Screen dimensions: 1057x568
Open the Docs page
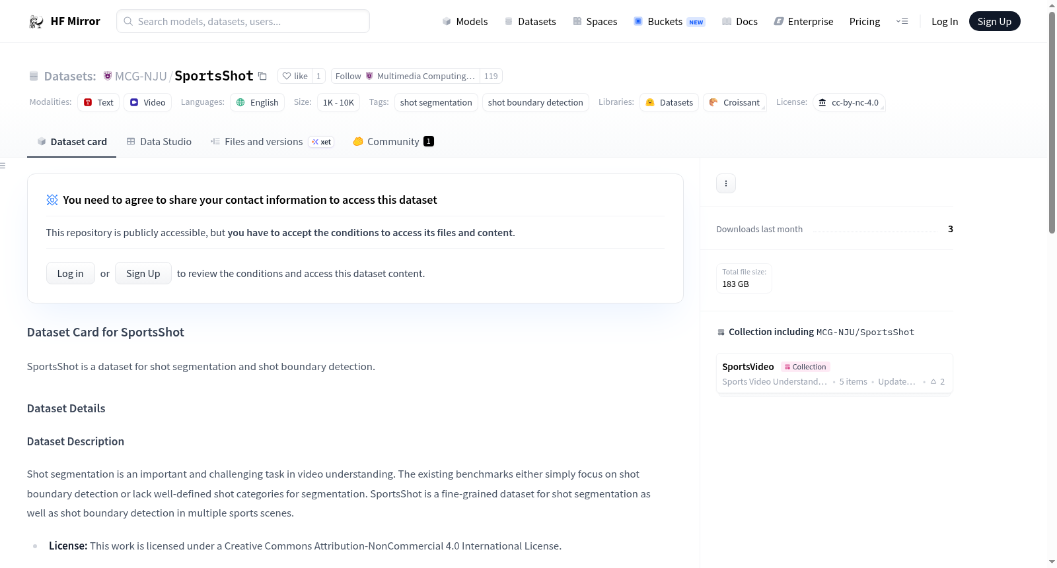(x=740, y=21)
